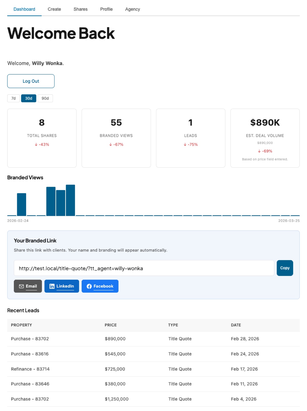Open the Total Shares stat card
This screenshot has width=307, height=411.
point(42,138)
